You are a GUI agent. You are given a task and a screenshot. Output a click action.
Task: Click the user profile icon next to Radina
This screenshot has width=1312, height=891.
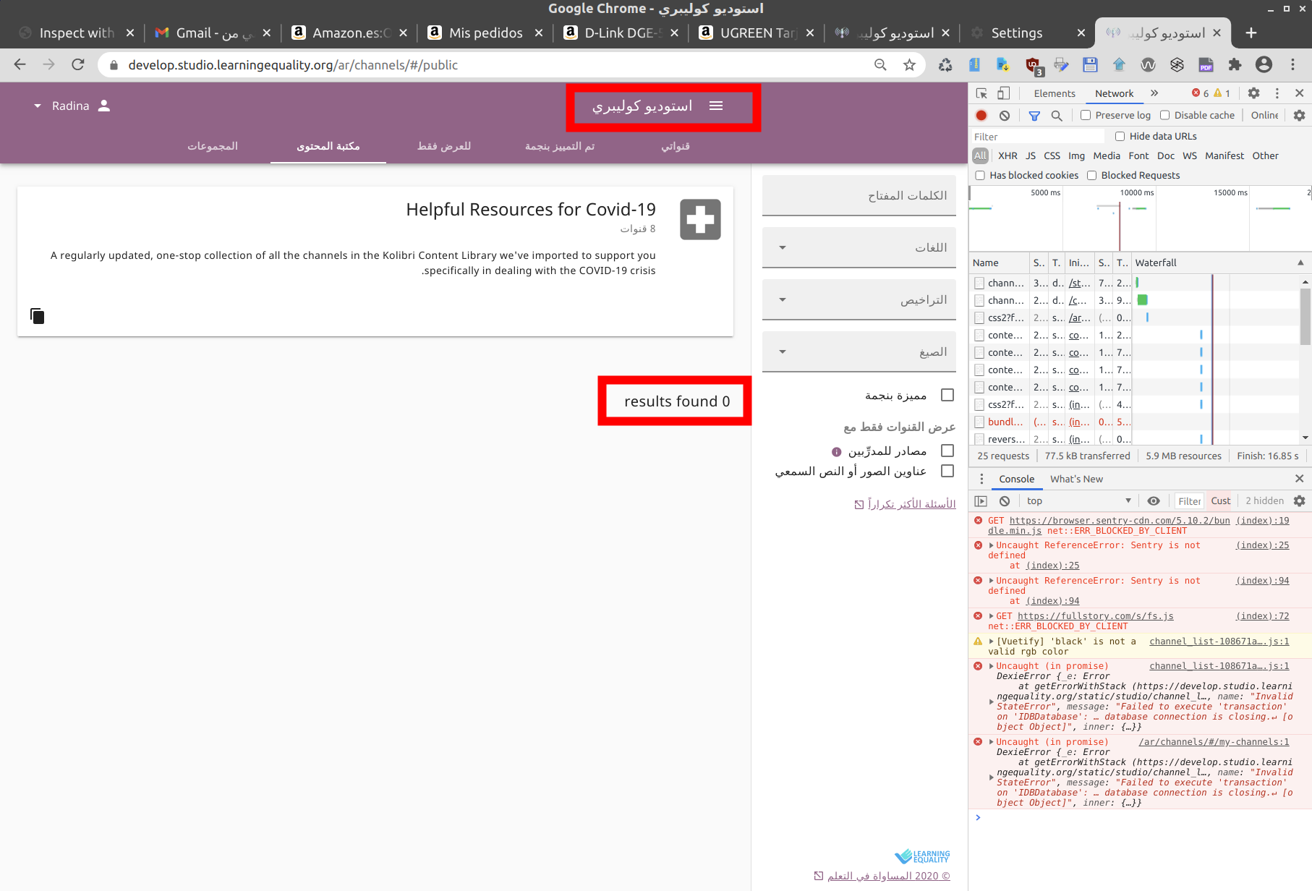click(104, 106)
